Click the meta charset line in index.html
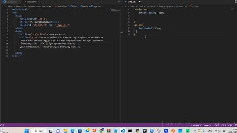 pyautogui.click(x=34, y=19)
